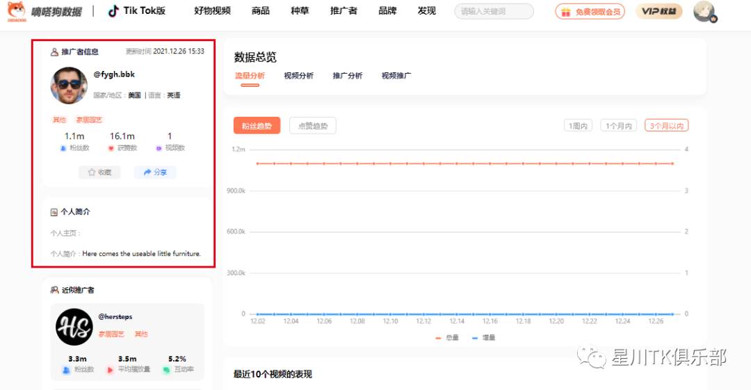
Task: Select the 点赞趋势 toggle button
Action: [313, 126]
